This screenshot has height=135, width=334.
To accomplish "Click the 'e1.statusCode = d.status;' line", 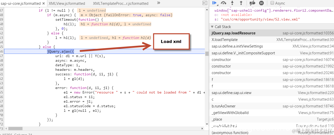I will (x=90, y=106).
